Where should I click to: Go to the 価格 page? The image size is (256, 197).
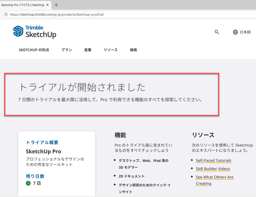pos(133,50)
